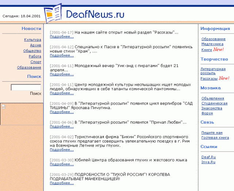
Task: Visit the Deaf.Ru external link
Action: (208, 157)
